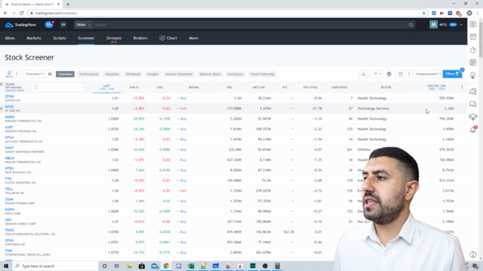
Task: Open Excel from the taskbar
Action: (x=191, y=266)
